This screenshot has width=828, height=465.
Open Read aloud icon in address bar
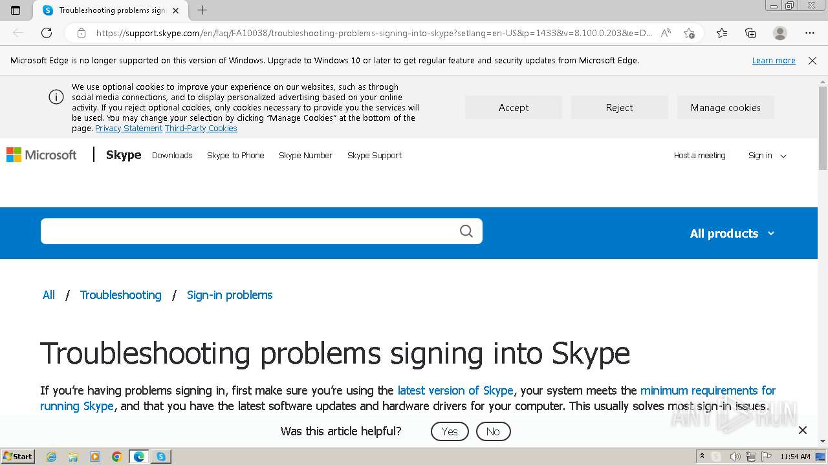click(666, 33)
